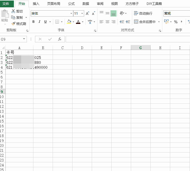The width and height of the screenshot is (190, 171).
Task: Click the decrease indent icon
Action: click(122, 22)
